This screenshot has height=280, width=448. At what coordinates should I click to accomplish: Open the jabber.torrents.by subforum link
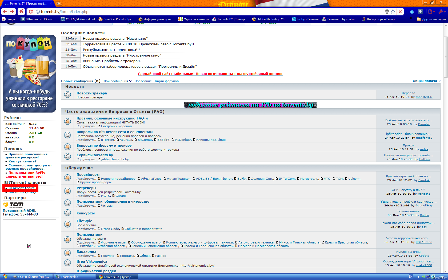115,159
